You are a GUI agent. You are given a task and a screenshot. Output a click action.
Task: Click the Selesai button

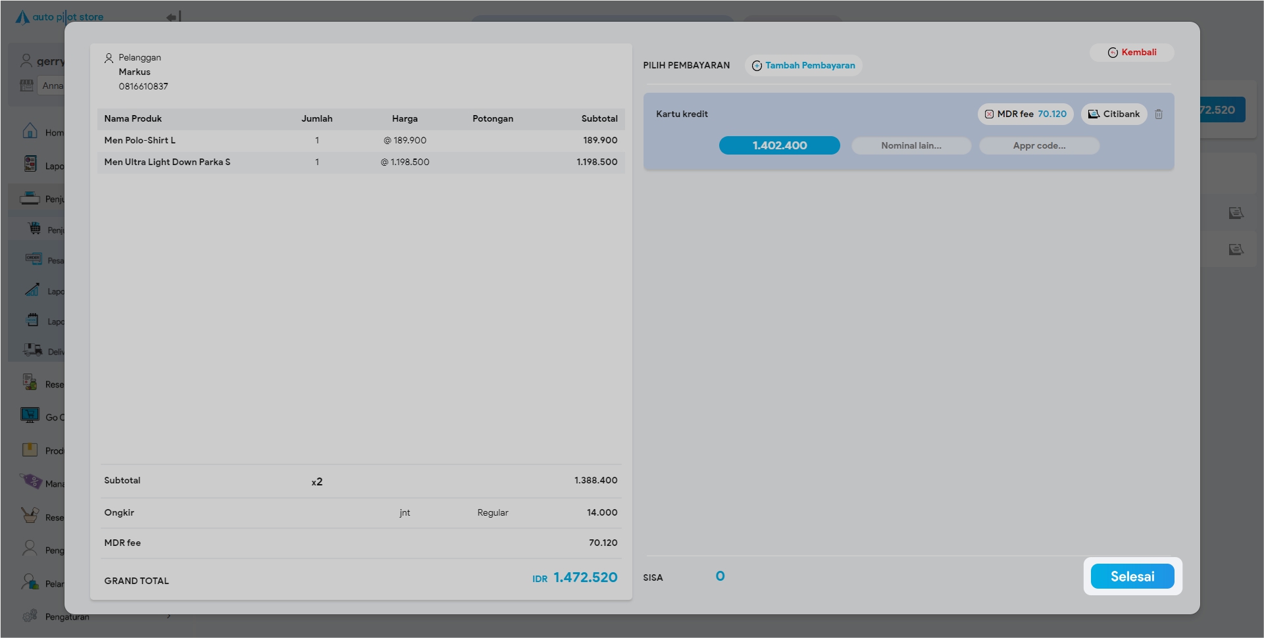pos(1132,576)
